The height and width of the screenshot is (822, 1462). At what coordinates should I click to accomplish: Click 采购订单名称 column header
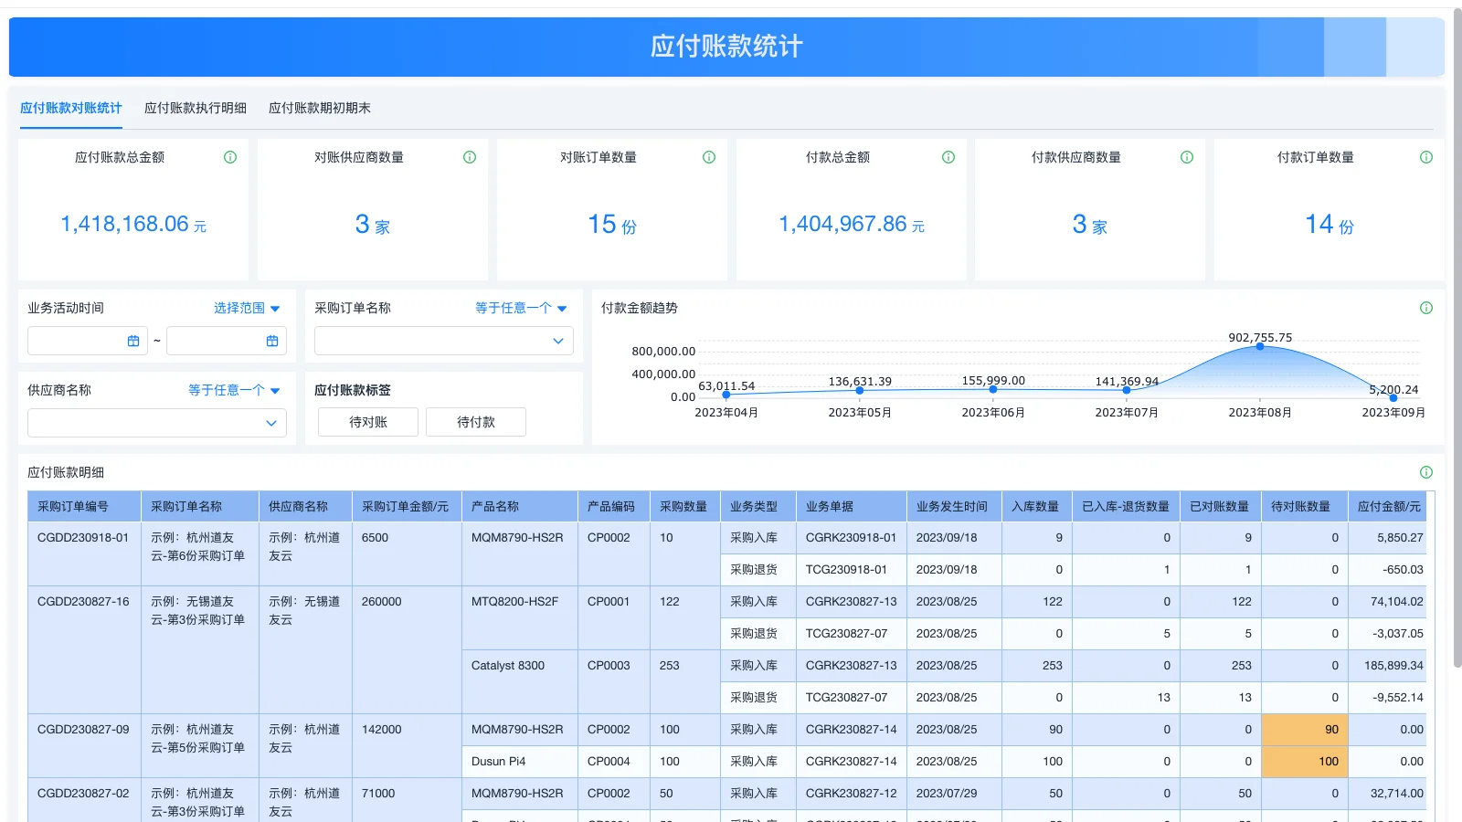[200, 506]
